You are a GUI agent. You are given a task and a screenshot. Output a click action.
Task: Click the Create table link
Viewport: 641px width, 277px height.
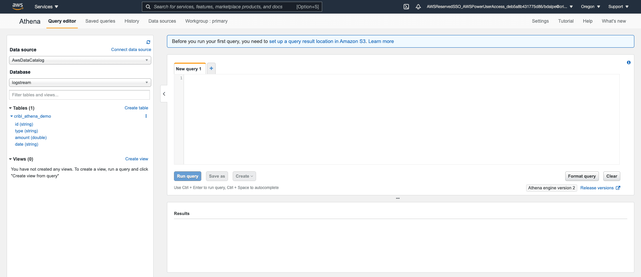pyautogui.click(x=136, y=108)
